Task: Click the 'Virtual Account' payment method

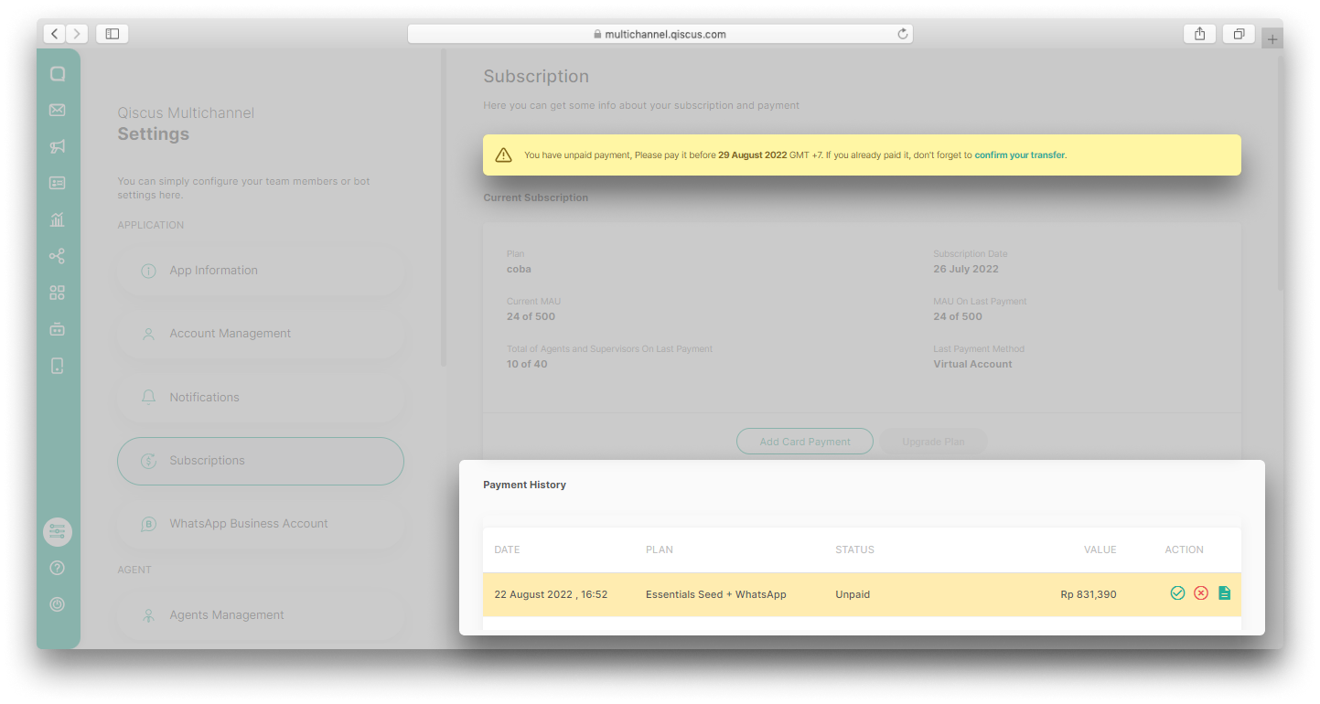Action: point(972,364)
